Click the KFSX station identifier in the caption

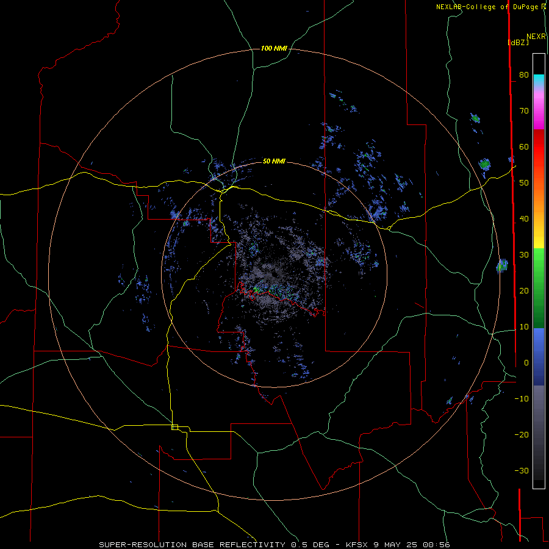[356, 545]
